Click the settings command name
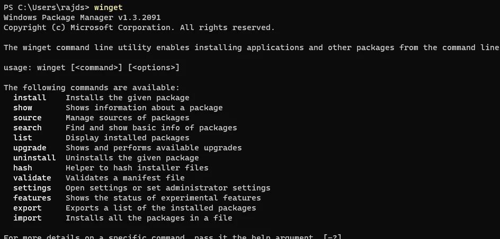The height and width of the screenshot is (239, 500). click(32, 188)
